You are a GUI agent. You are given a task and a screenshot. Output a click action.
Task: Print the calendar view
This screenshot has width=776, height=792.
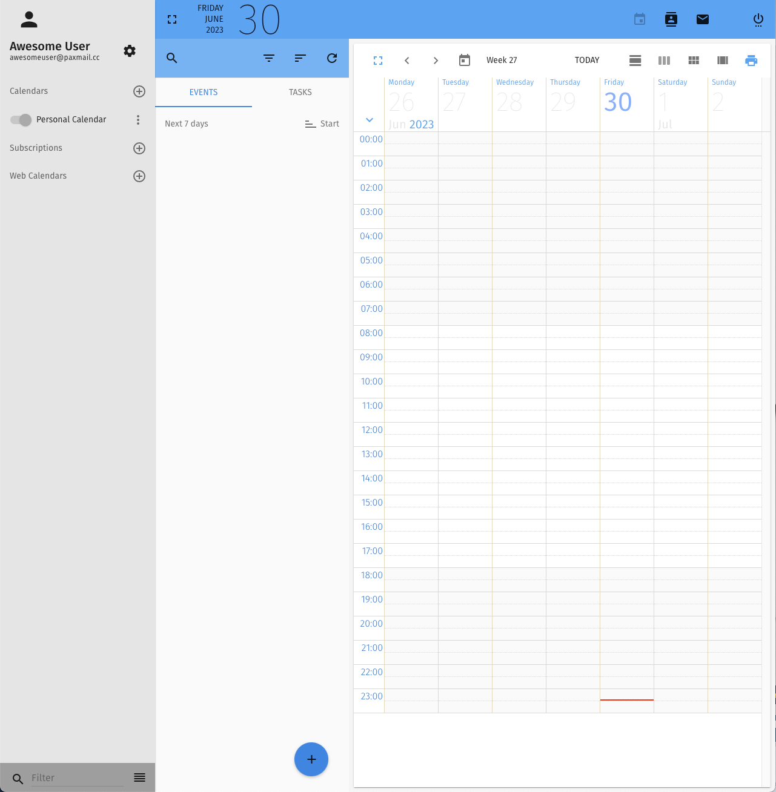pyautogui.click(x=751, y=60)
